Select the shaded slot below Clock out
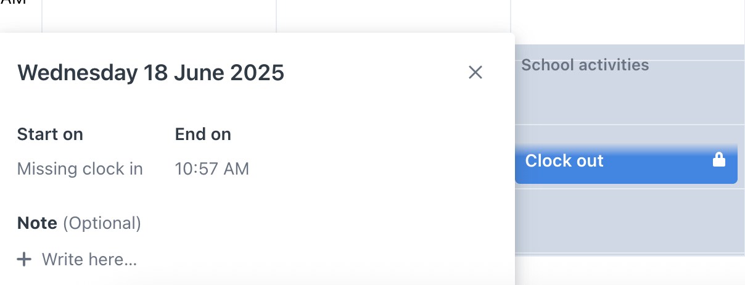This screenshot has height=285, width=745. 630,221
